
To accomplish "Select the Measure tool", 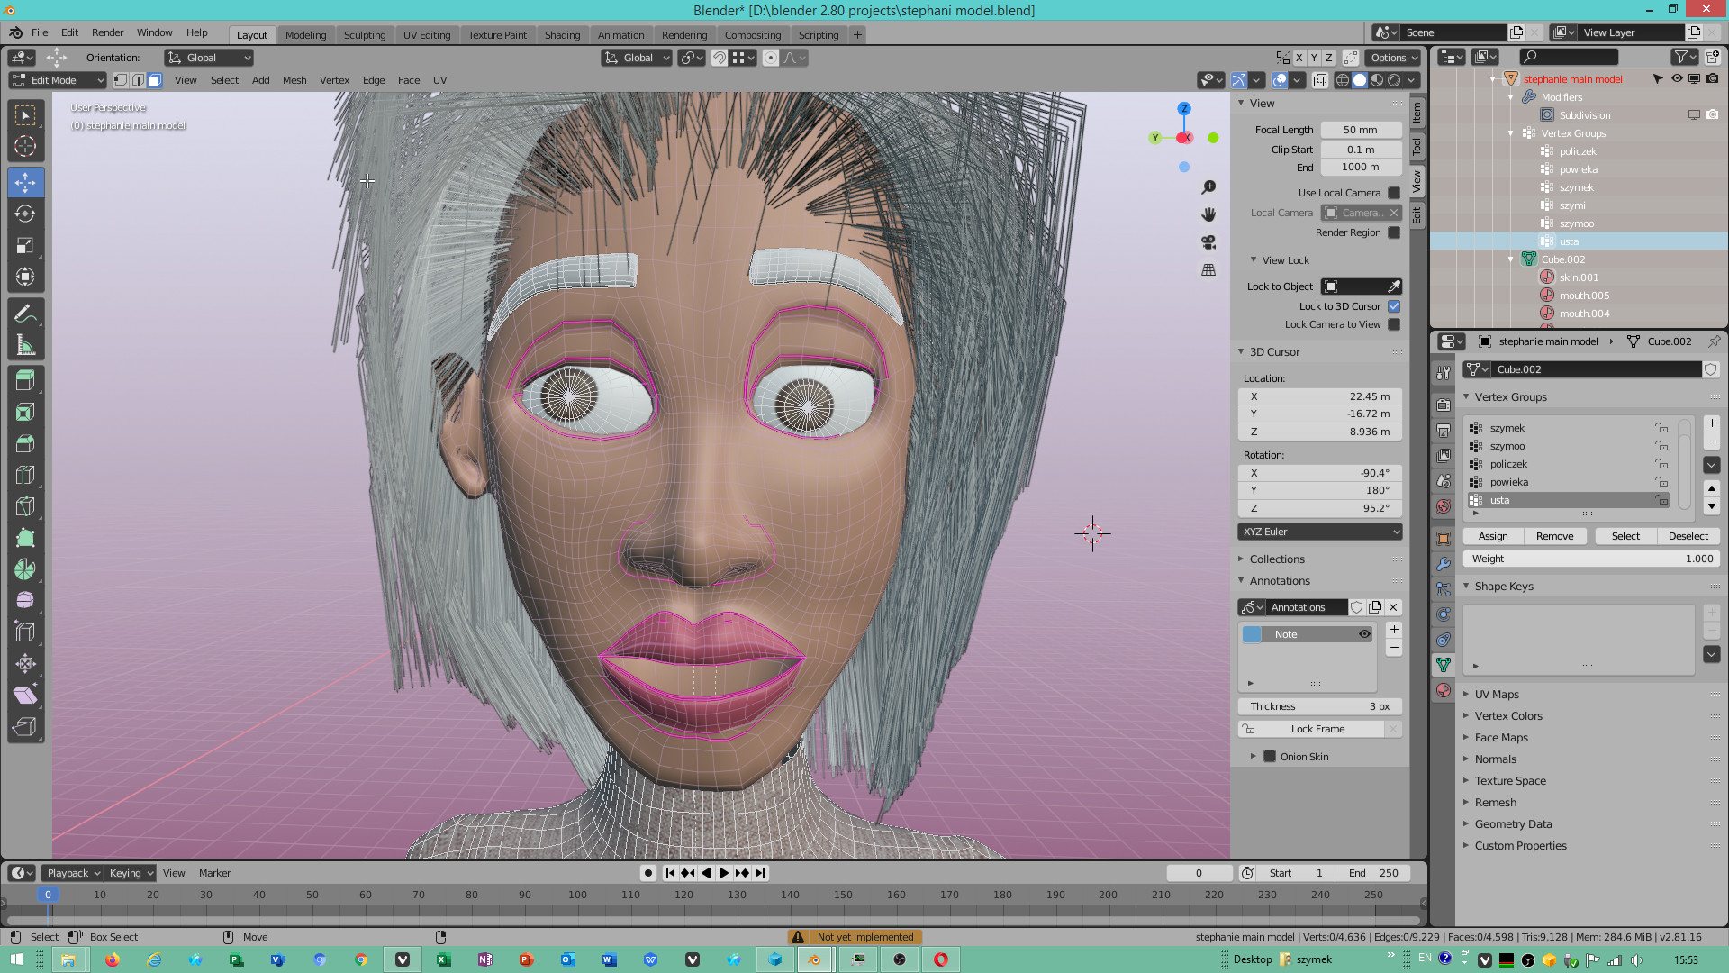I will coord(25,345).
